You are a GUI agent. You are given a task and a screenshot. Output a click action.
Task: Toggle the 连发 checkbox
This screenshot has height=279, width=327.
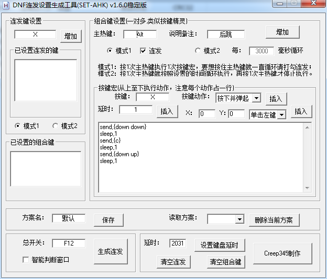(143, 51)
